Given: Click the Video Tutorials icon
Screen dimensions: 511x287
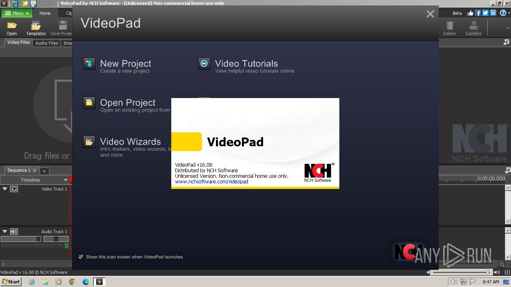Looking at the screenshot, I should click(204, 64).
